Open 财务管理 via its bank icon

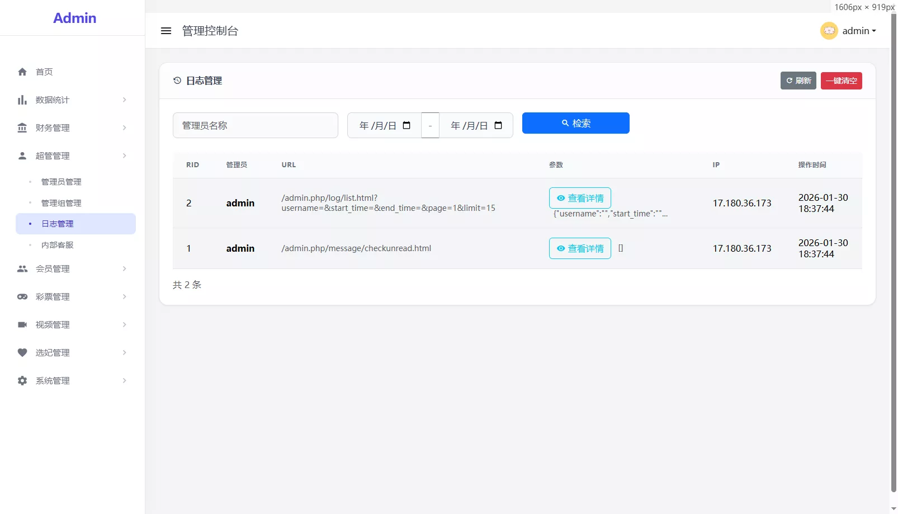(22, 128)
